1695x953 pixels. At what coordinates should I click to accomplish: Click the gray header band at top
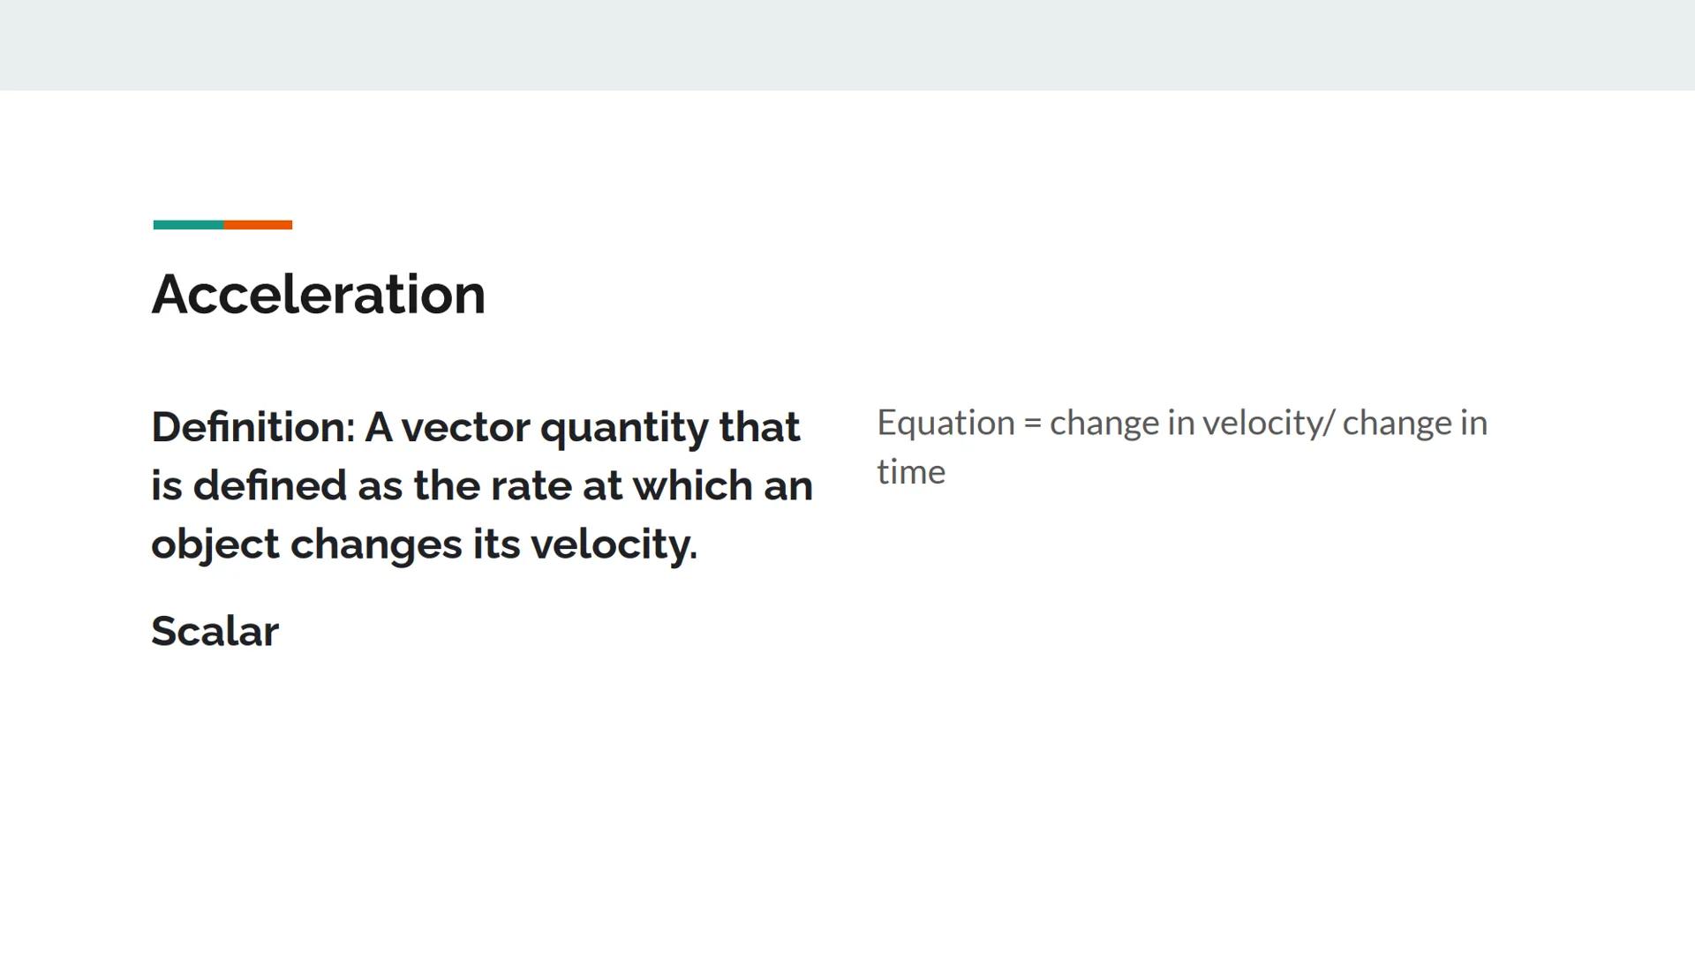[847, 44]
